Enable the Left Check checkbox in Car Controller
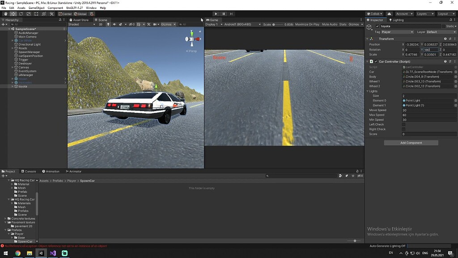458x258 pixels. [404, 125]
